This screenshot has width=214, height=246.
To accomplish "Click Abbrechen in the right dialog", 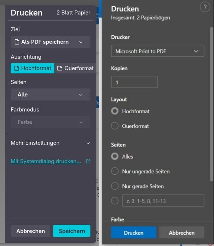I will click(182, 233).
